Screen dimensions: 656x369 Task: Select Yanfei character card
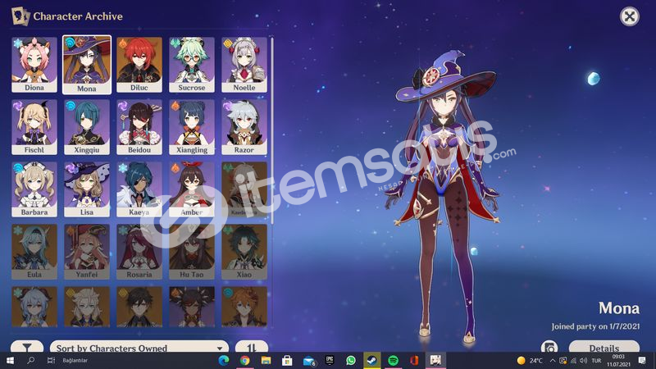coord(87,252)
